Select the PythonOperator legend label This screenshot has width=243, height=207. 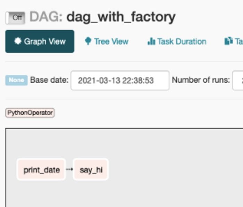[30, 113]
